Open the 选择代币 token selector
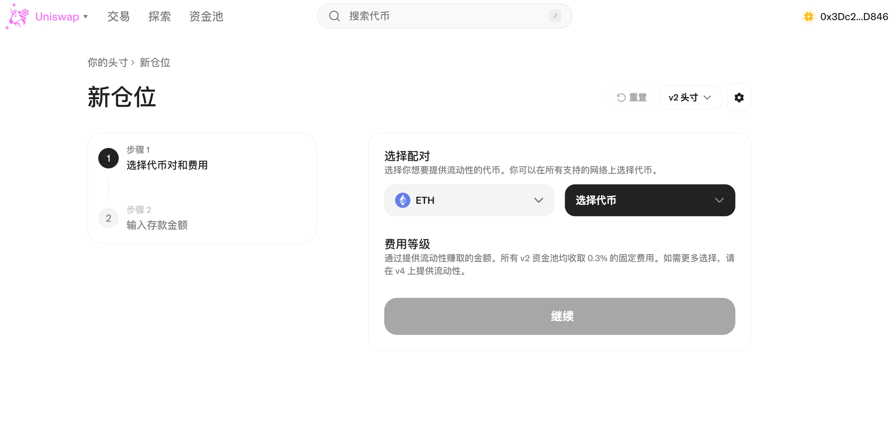The height and width of the screenshot is (435, 893). [650, 200]
